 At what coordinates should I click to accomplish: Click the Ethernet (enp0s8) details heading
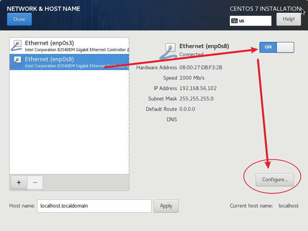(204, 46)
